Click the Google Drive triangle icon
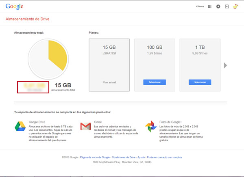This screenshot has width=244, height=177. [x=20, y=127]
